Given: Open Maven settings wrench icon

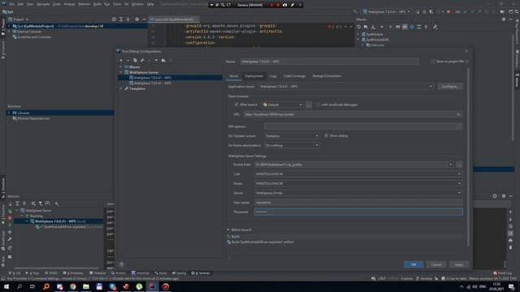Looking at the screenshot, I should 435,27.
